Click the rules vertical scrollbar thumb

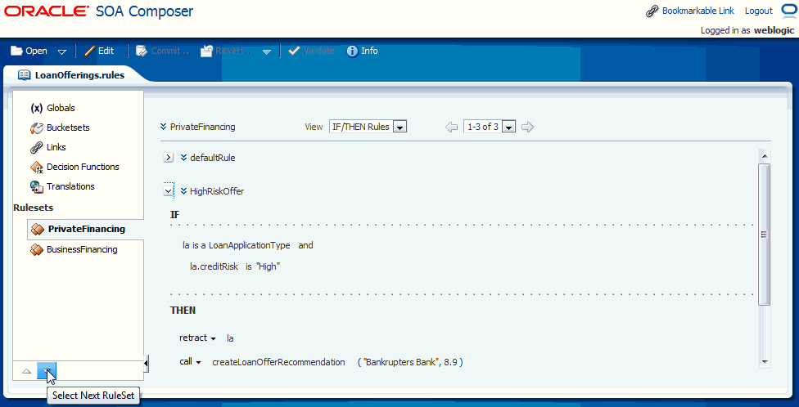765,235
